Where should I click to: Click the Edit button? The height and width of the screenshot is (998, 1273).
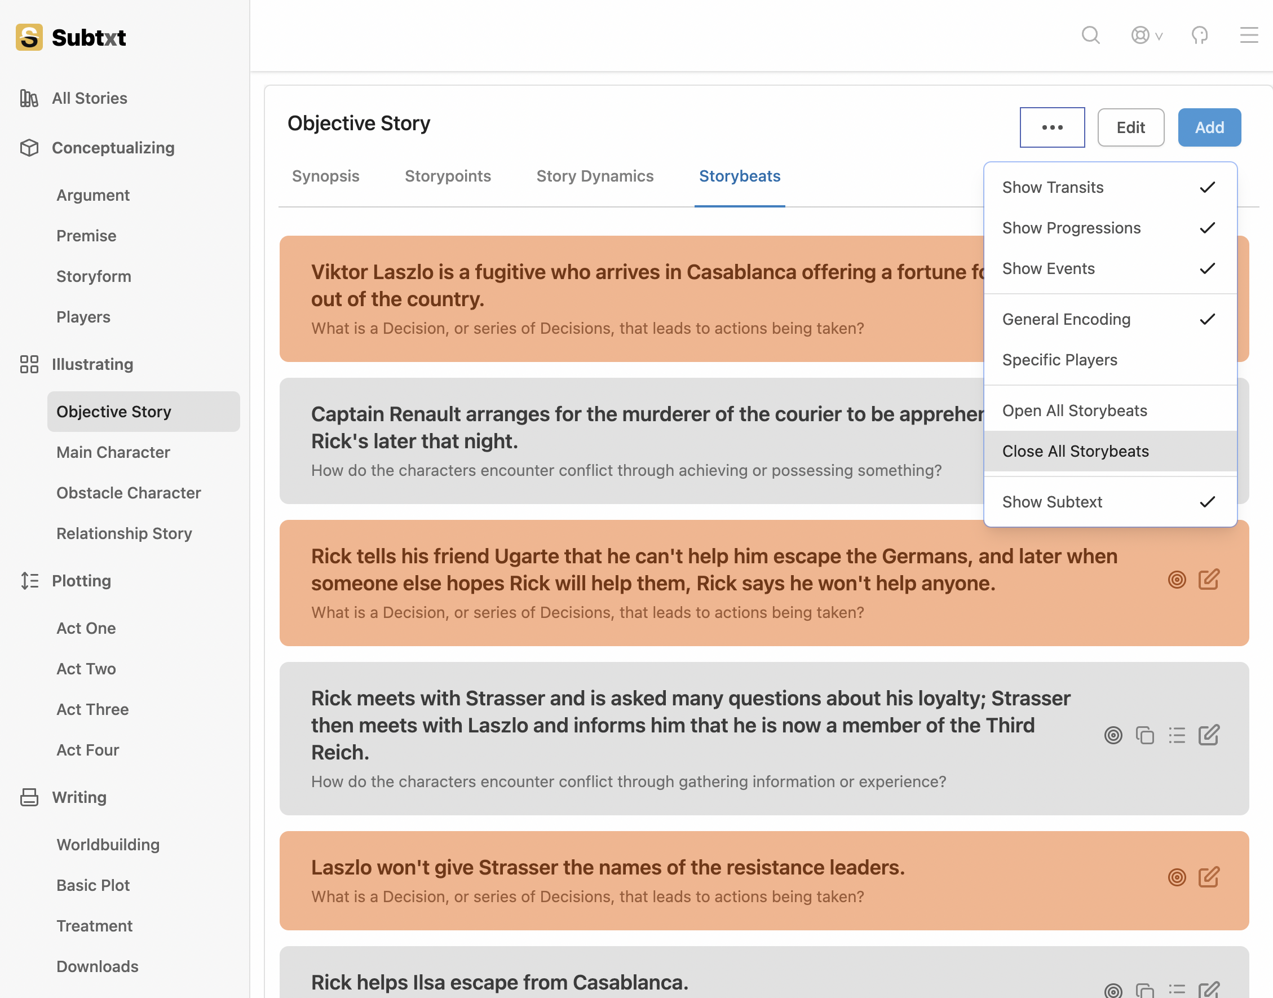1130,127
